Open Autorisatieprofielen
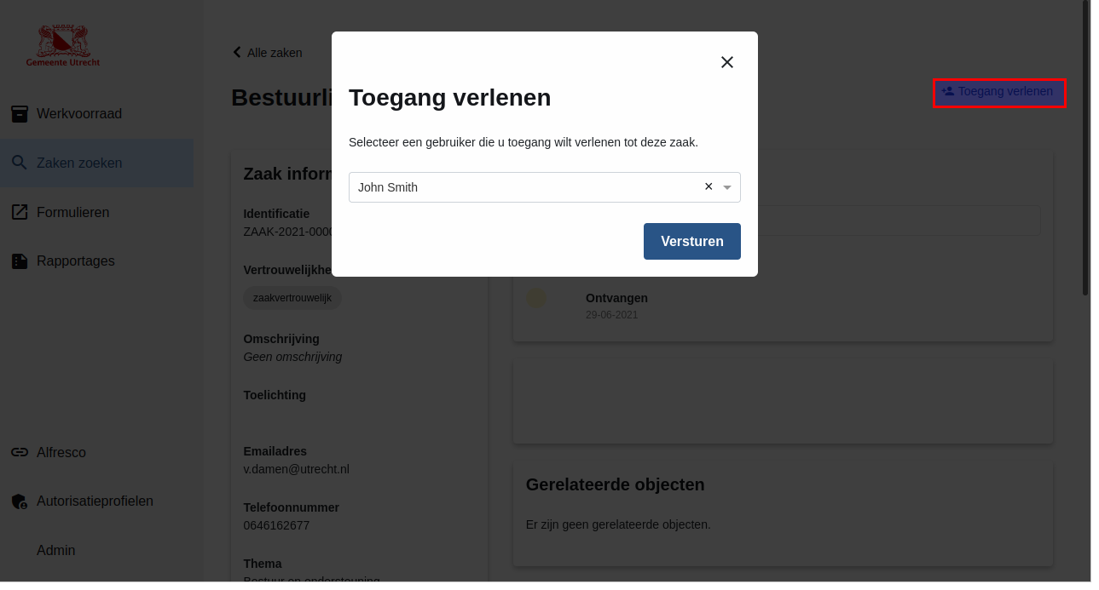 (96, 501)
